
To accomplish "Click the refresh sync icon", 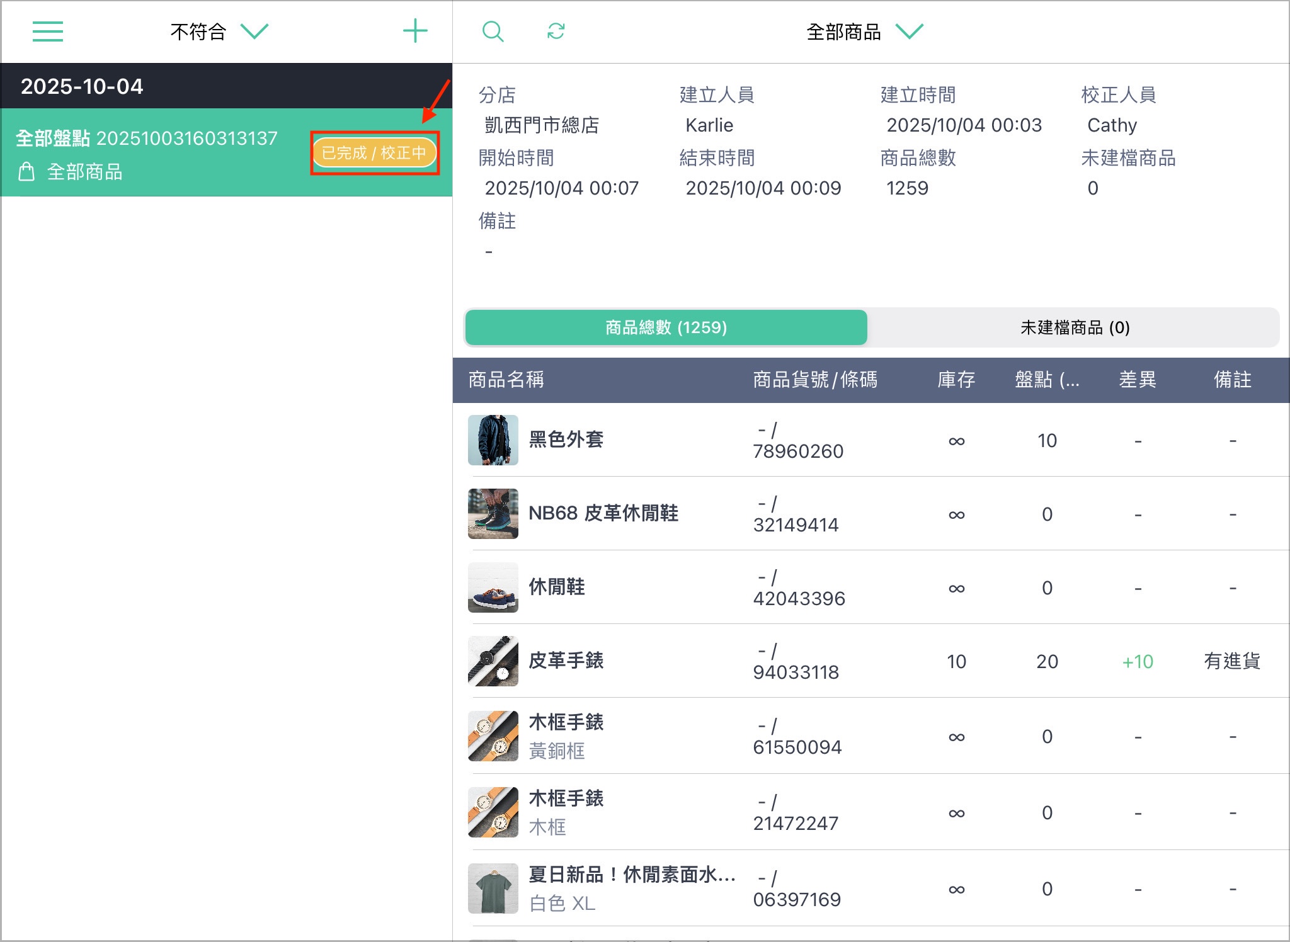I will pyautogui.click(x=556, y=31).
